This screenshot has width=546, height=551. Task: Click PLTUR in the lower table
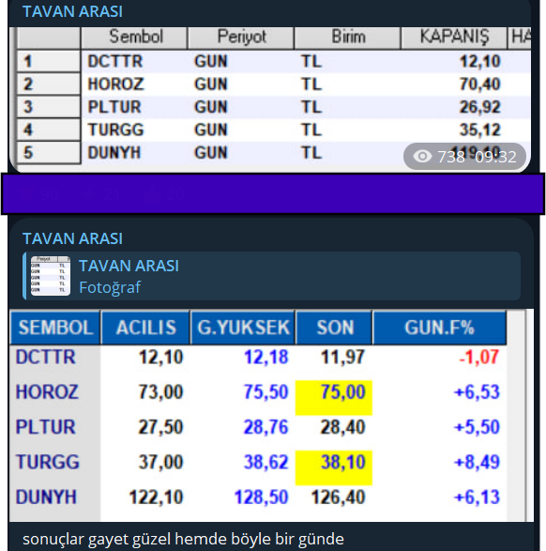click(x=46, y=427)
